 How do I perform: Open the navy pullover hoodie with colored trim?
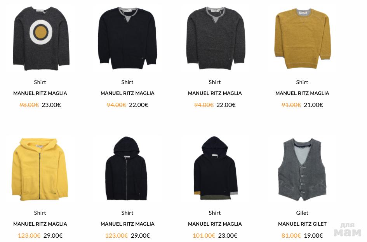216,168
